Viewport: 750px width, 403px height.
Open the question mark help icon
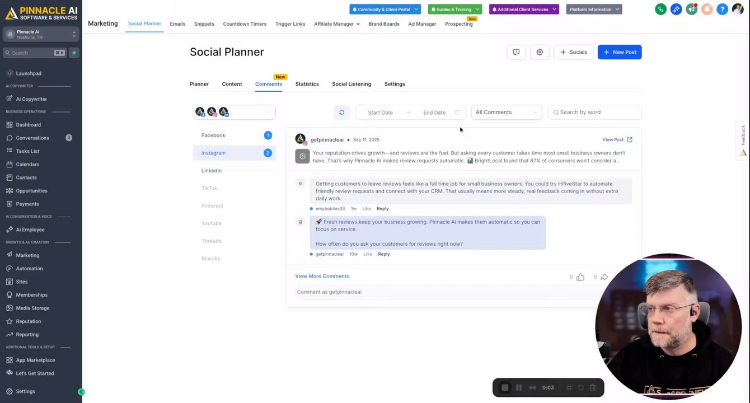(723, 9)
